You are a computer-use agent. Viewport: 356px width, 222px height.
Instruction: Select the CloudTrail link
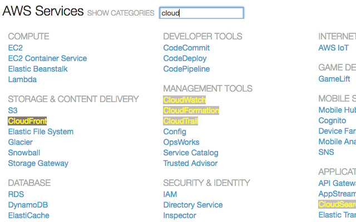181,121
